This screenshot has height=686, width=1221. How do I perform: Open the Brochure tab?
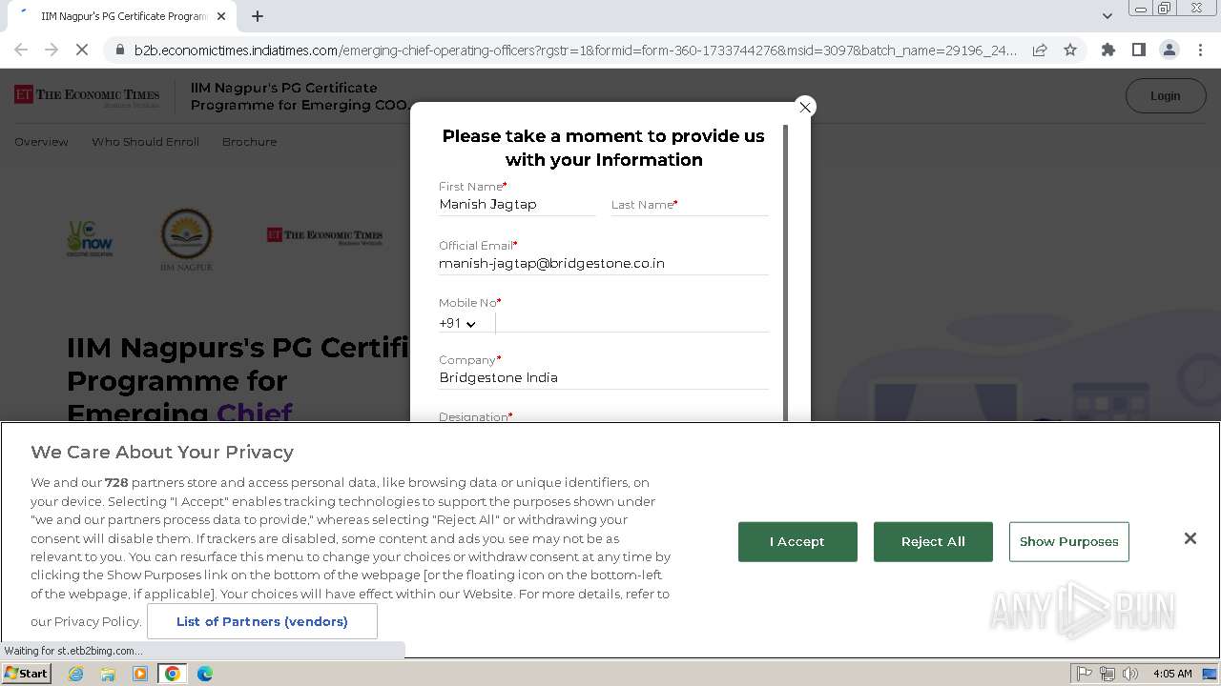pos(249,141)
